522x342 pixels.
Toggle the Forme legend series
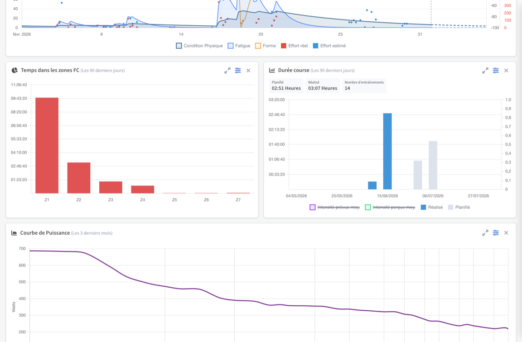click(x=266, y=46)
